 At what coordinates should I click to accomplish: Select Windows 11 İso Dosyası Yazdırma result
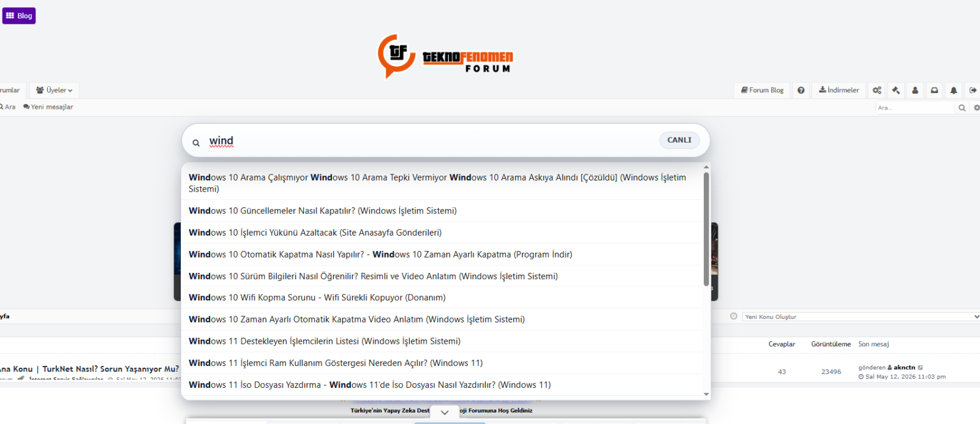(442, 385)
